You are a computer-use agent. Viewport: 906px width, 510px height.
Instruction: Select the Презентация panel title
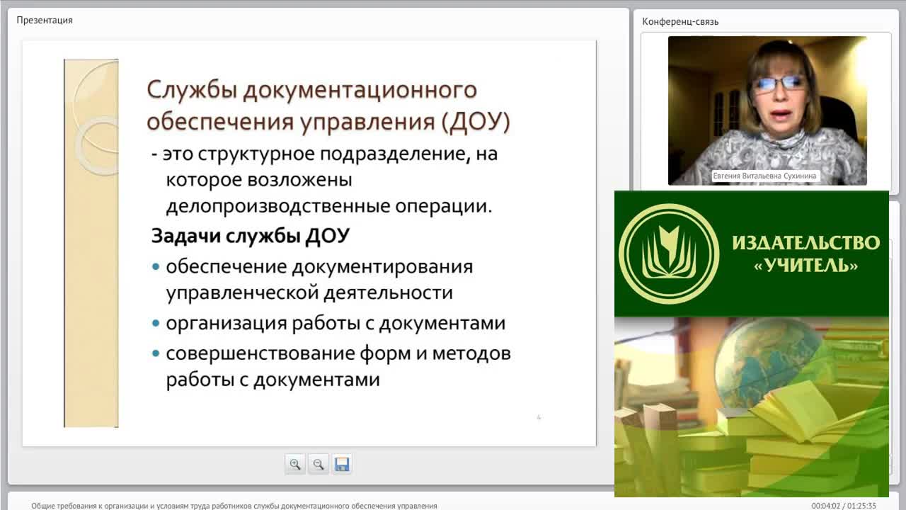pos(45,20)
